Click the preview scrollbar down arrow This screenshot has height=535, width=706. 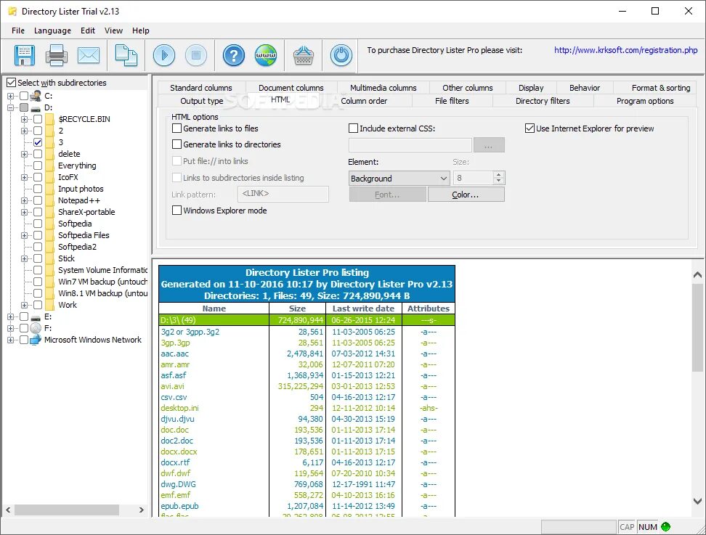(697, 501)
